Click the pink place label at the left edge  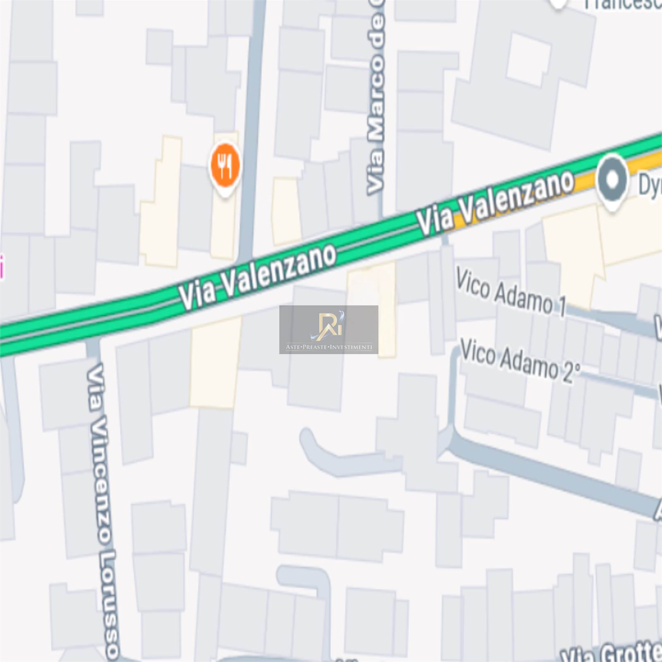pyautogui.click(x=2, y=267)
